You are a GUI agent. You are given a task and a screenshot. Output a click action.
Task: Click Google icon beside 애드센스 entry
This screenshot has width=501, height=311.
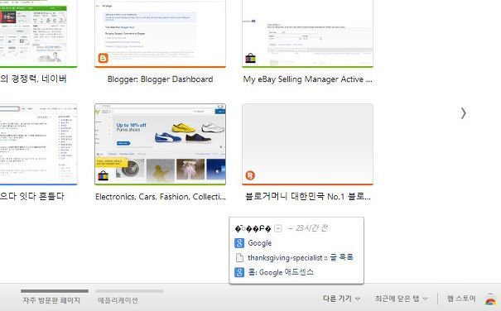tap(239, 272)
